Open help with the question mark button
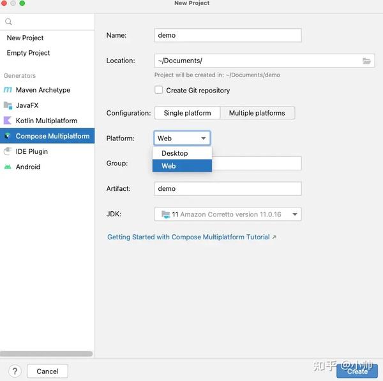The height and width of the screenshot is (381, 383). coord(15,371)
